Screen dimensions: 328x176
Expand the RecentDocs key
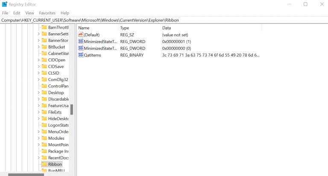click(x=38, y=158)
